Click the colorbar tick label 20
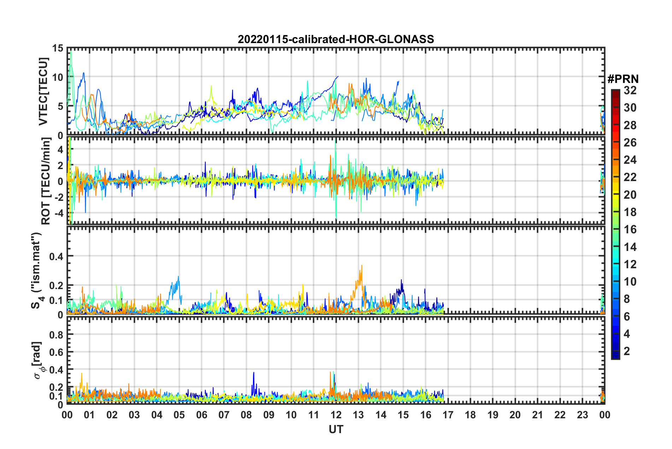 (x=630, y=195)
